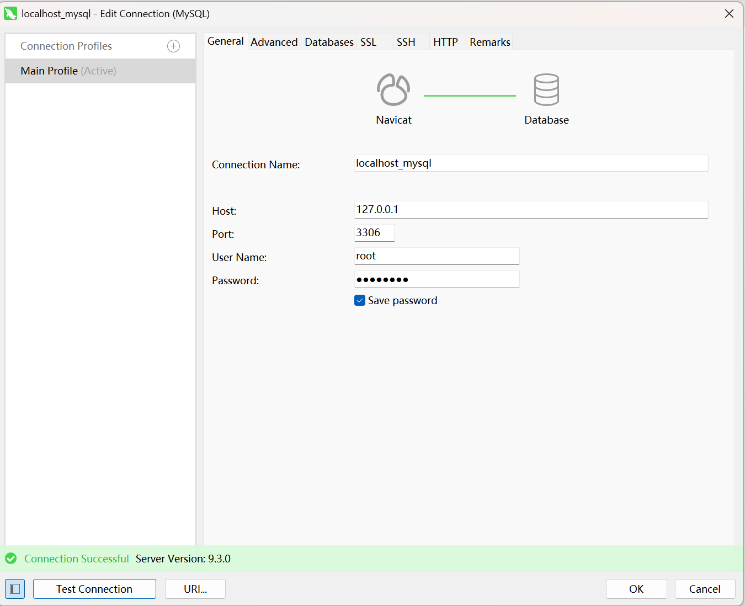Viewport: 745px width, 606px height.
Task: Toggle the sidebar panel icon at bottom-left
Action: pos(15,589)
